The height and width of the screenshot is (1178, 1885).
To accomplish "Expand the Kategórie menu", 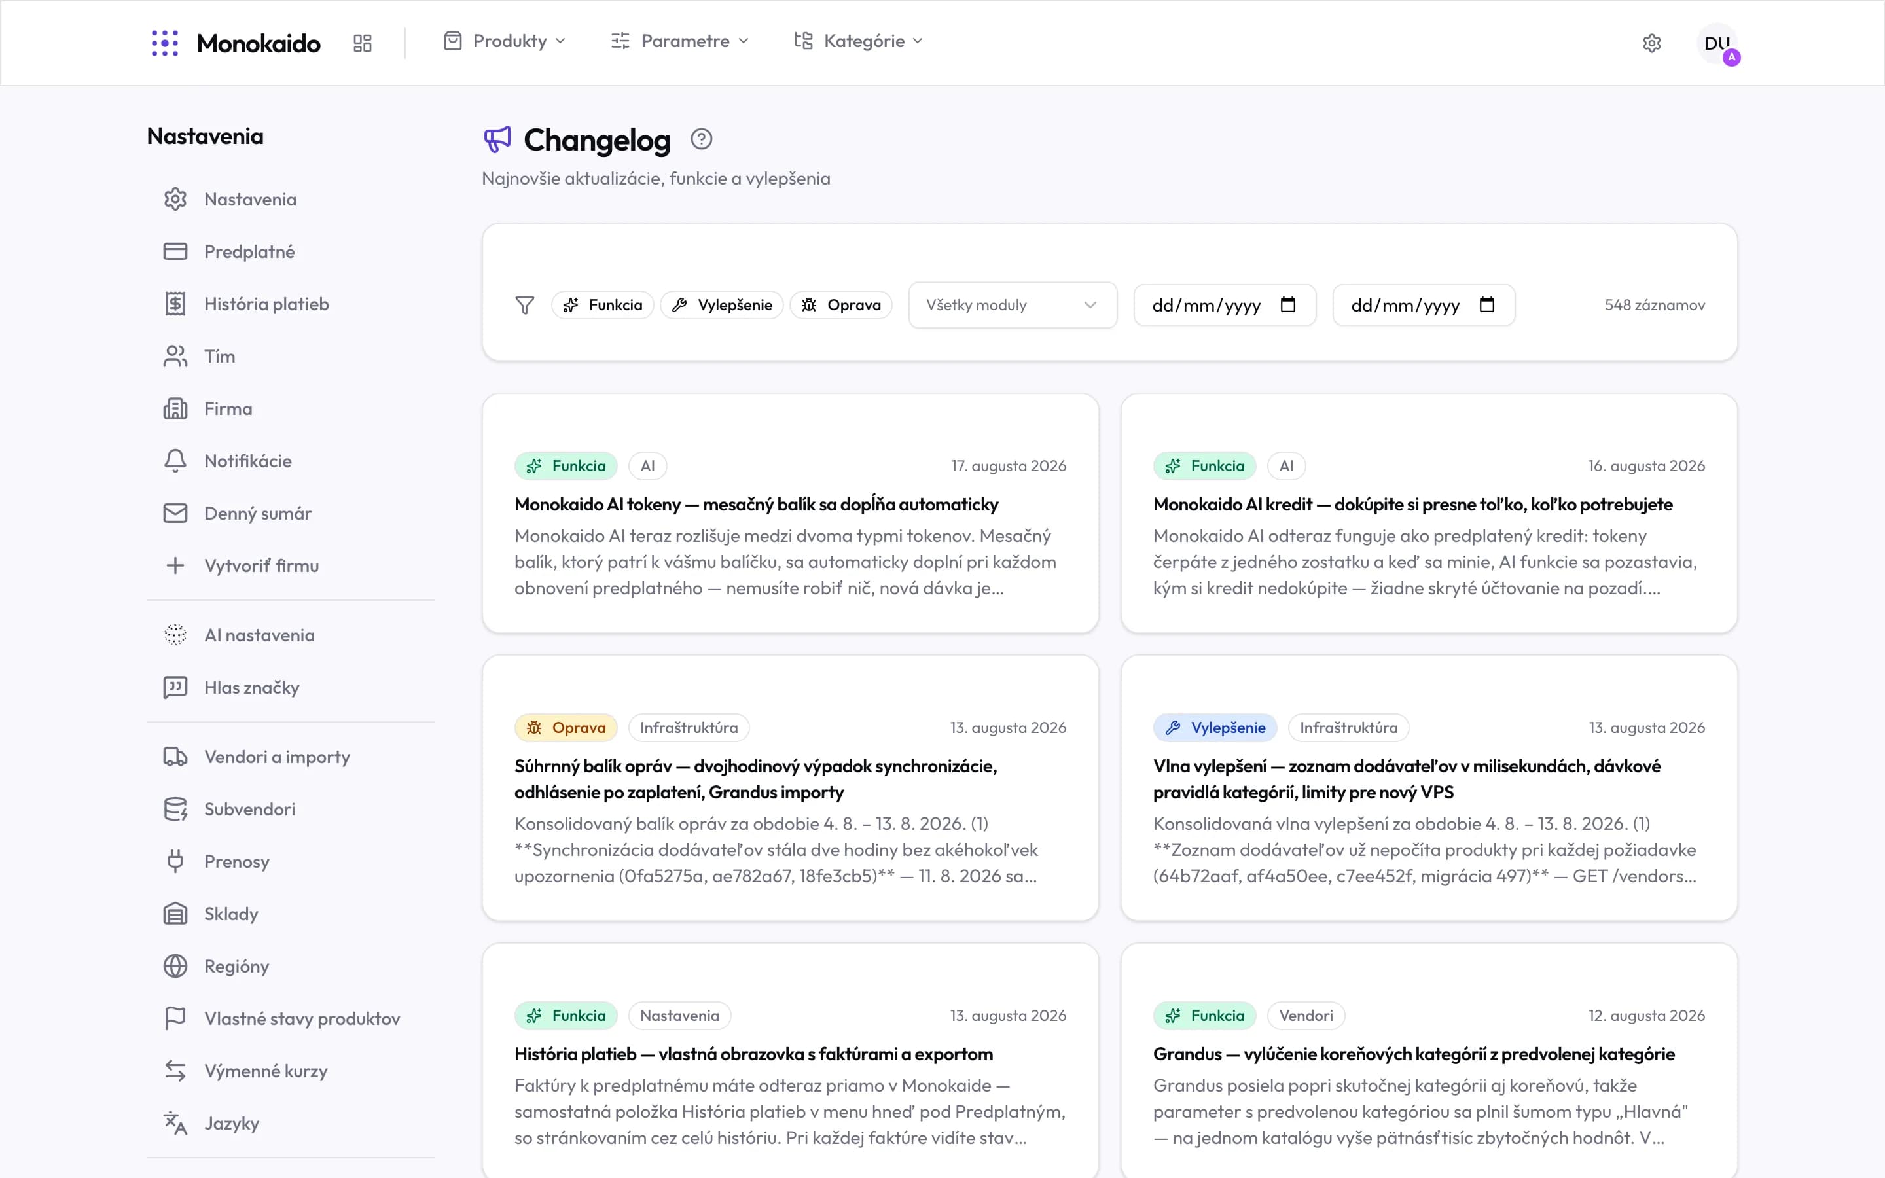I will point(858,41).
